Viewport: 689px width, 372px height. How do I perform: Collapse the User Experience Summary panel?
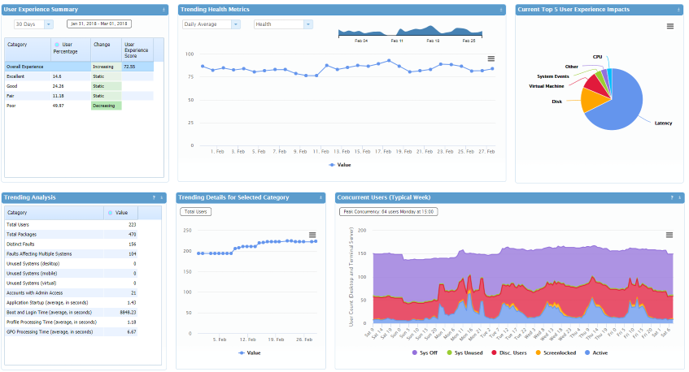click(x=163, y=10)
